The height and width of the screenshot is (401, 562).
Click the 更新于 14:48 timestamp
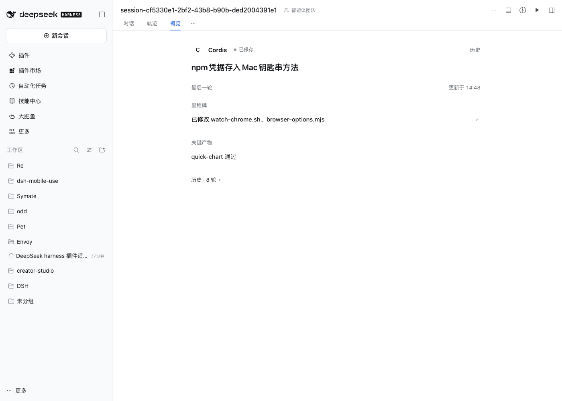464,87
